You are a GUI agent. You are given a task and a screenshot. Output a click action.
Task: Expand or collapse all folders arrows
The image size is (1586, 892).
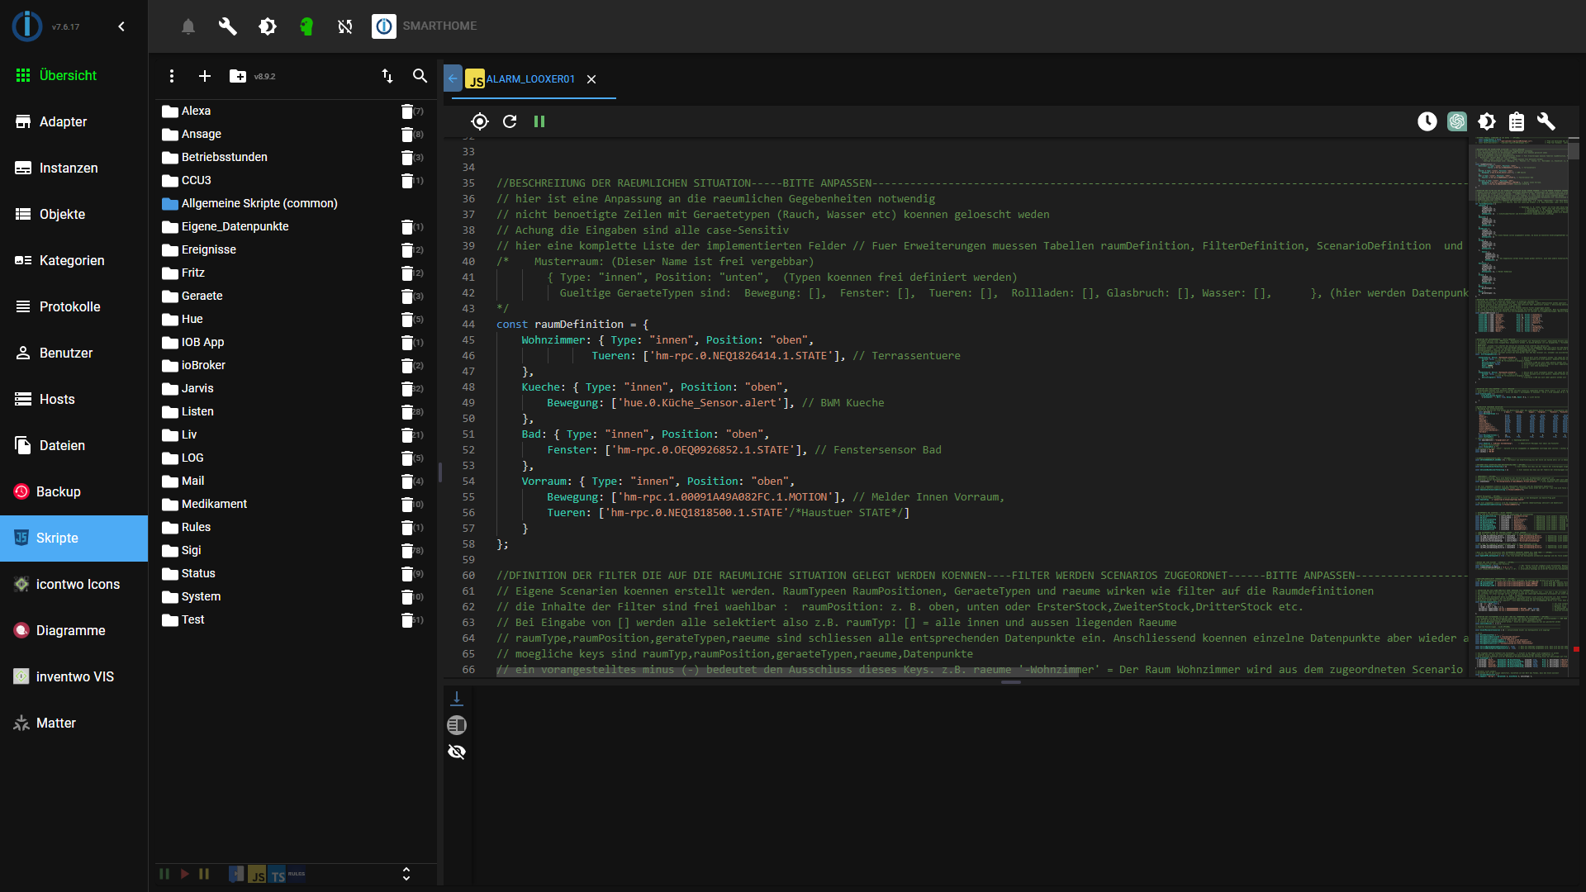pyautogui.click(x=406, y=874)
